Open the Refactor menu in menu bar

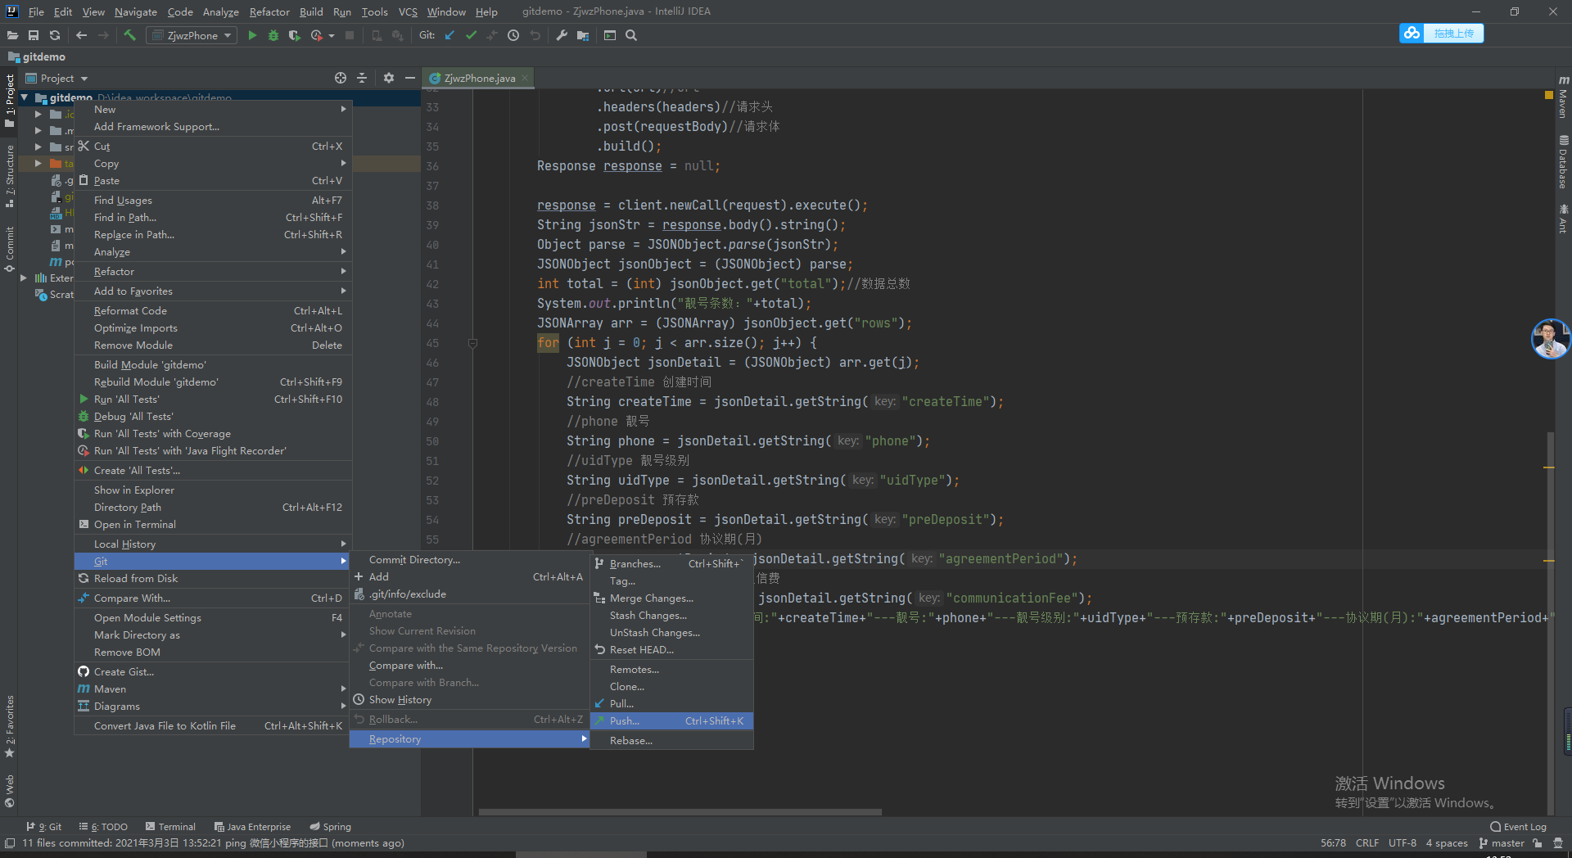click(269, 11)
